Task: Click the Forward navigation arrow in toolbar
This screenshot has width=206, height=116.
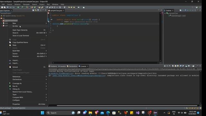Action: click(x=79, y=7)
